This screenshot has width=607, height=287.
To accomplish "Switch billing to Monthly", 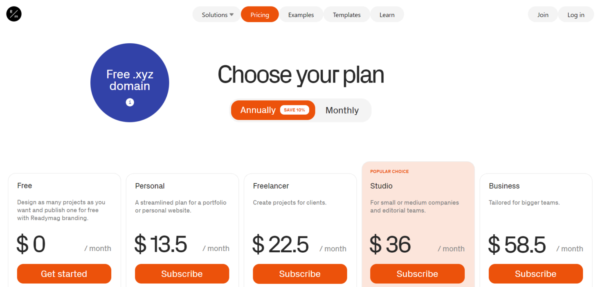I will click(342, 110).
